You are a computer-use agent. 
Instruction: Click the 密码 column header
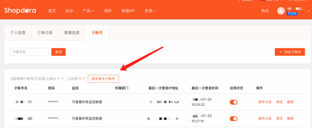coord(51,88)
